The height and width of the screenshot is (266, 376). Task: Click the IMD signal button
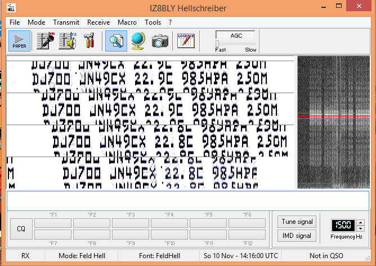[297, 236]
